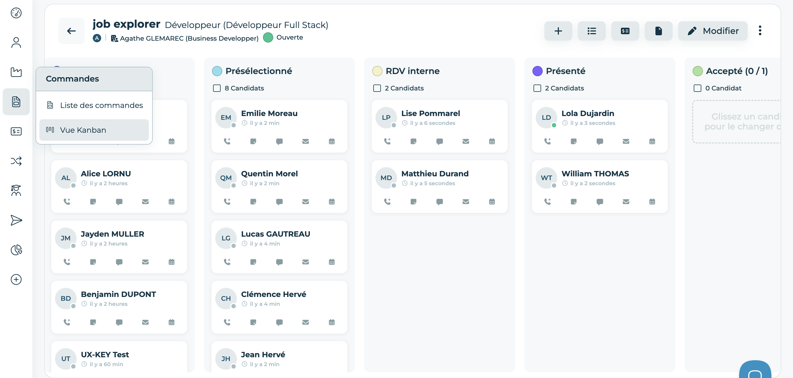Tick the 2 Candidats checkbox in Présenté
Image resolution: width=793 pixels, height=378 pixels.
click(537, 88)
